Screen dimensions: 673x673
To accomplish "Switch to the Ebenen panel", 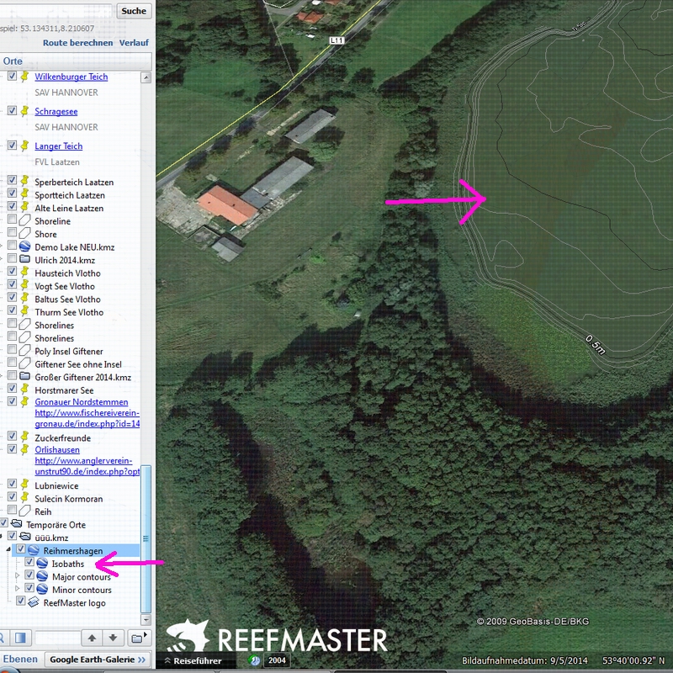I will (19, 660).
